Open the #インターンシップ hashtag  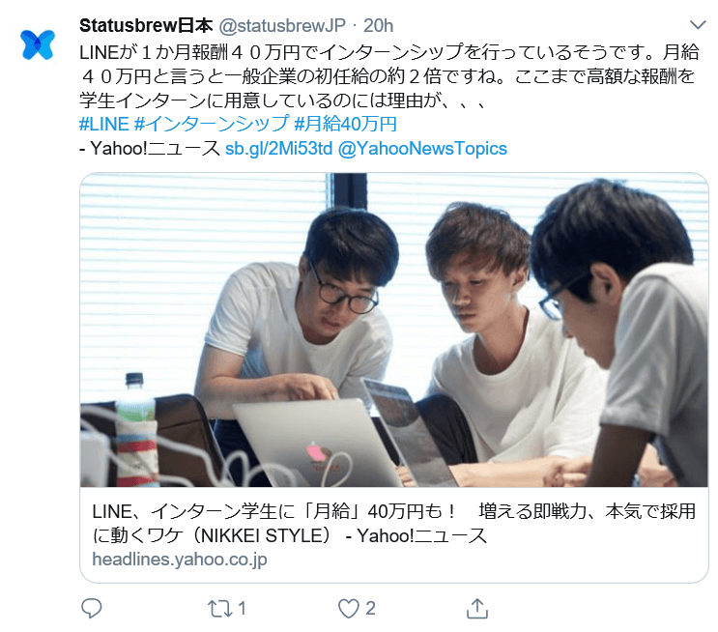point(212,124)
